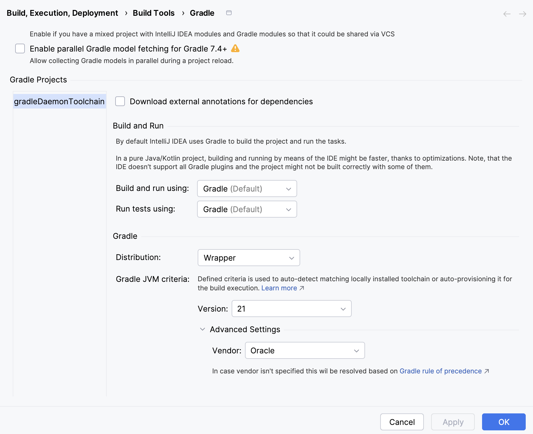Screen dimensions: 533x434
Task: Collapse the Advanced Settings section
Action: 203,329
